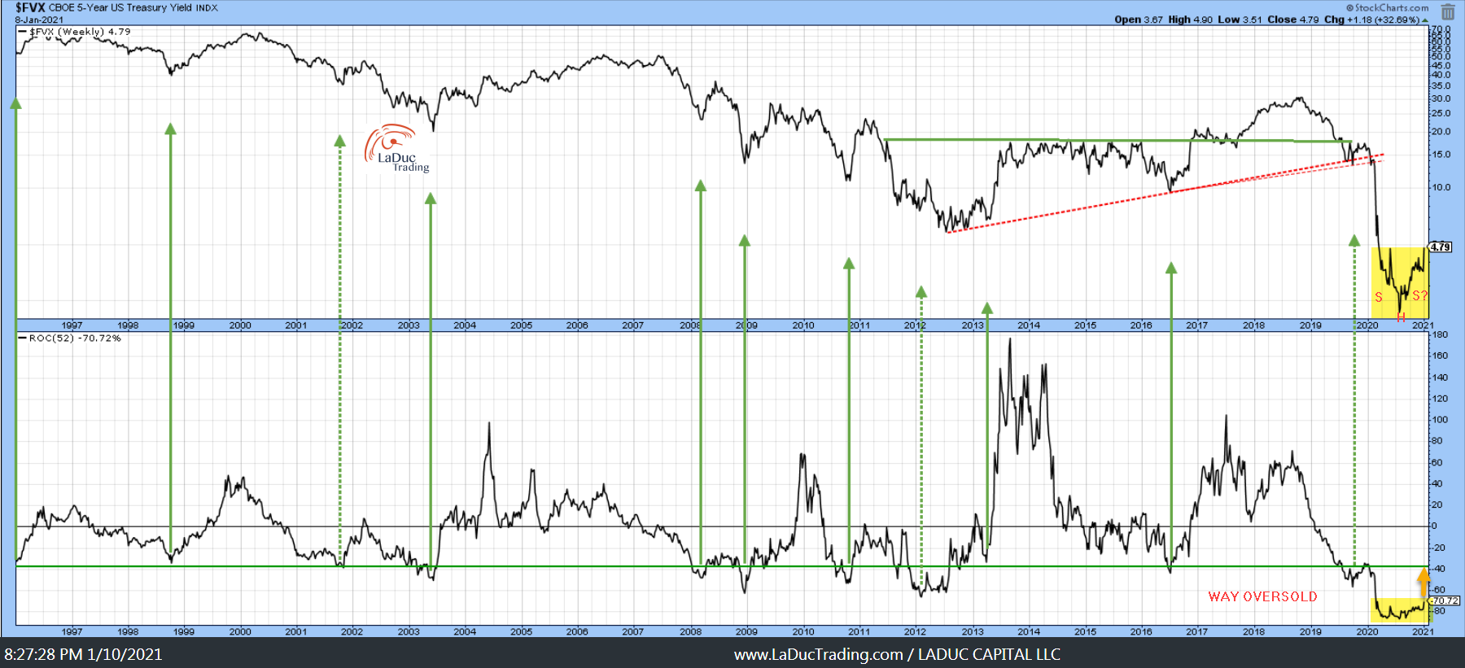
Task: Click 2013 on the ROC panel time axis
Action: [973, 631]
